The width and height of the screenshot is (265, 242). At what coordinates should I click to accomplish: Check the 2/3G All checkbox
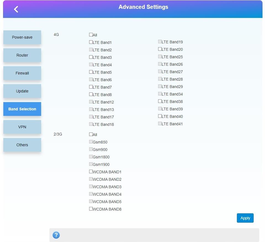[x=91, y=134]
